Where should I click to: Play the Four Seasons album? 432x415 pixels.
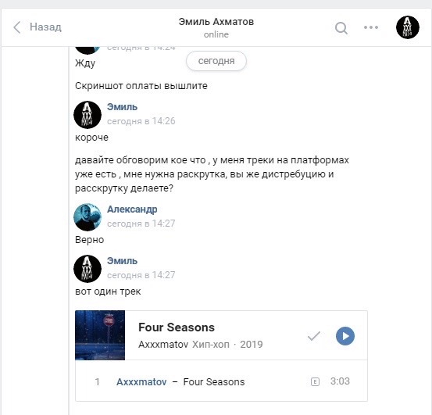click(x=345, y=336)
